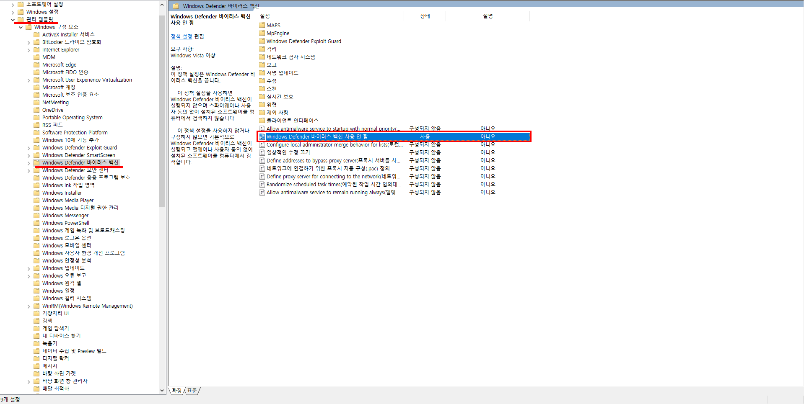Open the 정책 설정 edit link
Viewport: 804px width, 404px height.
coord(181,36)
